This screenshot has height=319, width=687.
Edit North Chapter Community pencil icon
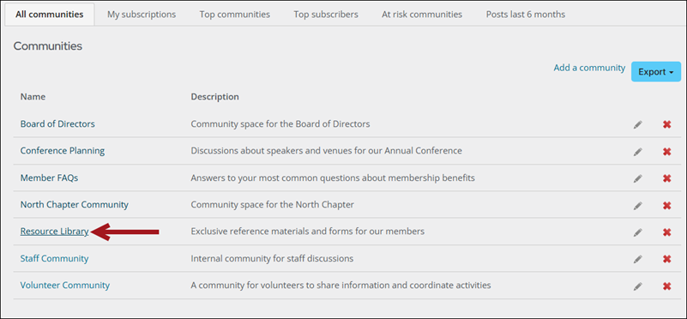coord(638,206)
